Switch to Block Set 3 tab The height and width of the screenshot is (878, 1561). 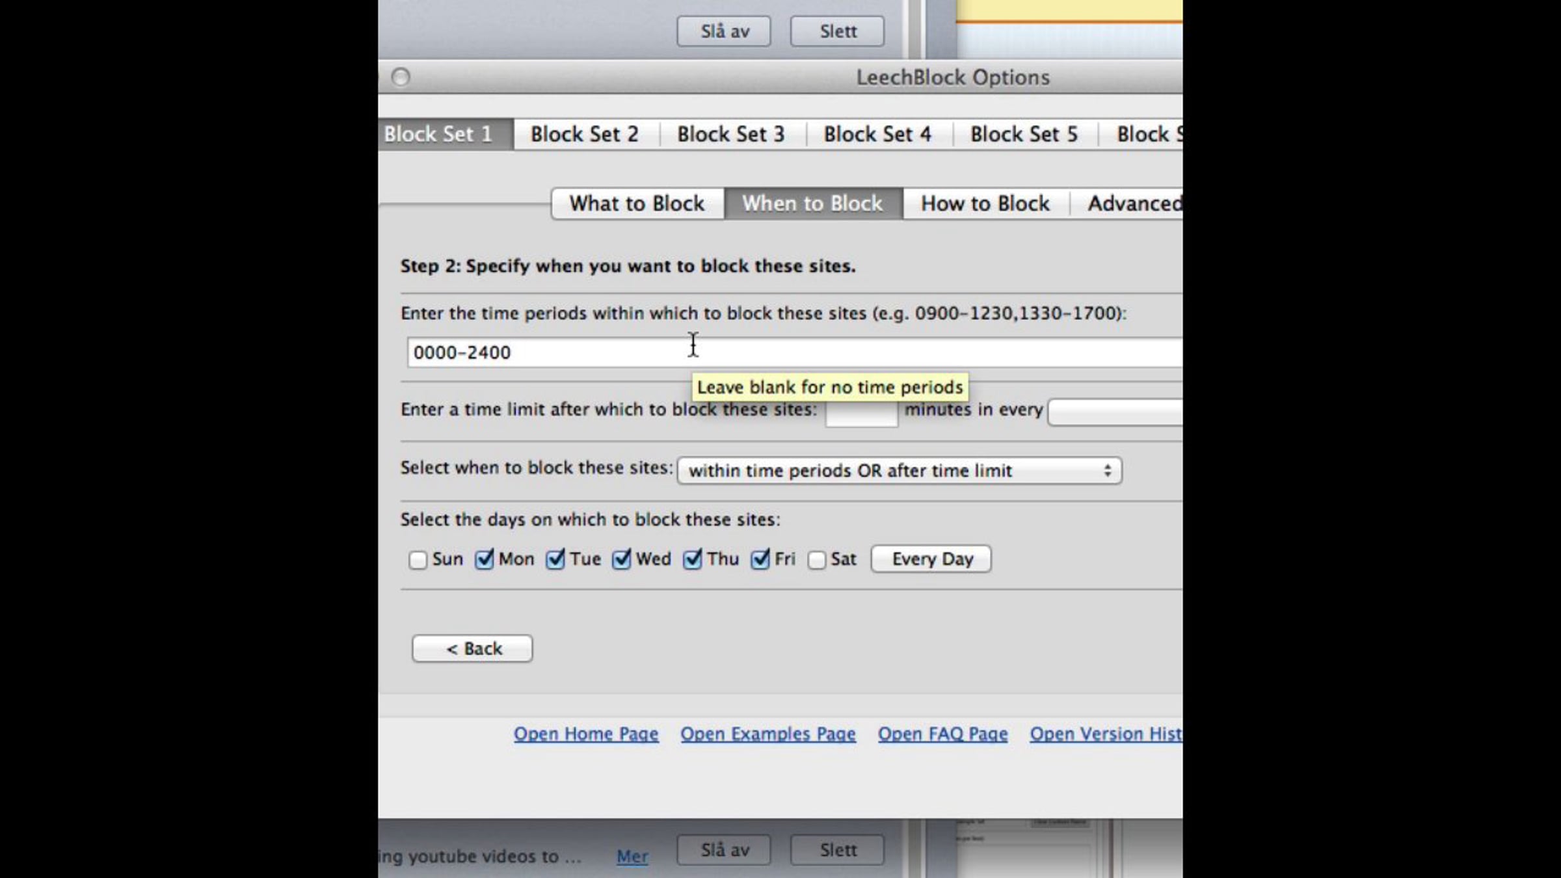(731, 134)
